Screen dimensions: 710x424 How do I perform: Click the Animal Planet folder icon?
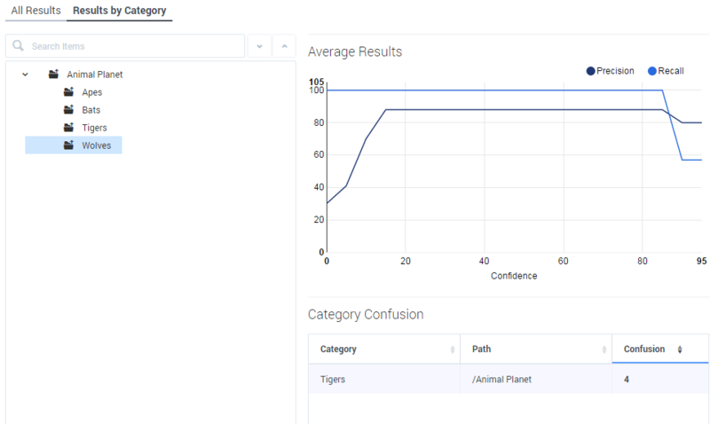click(53, 74)
